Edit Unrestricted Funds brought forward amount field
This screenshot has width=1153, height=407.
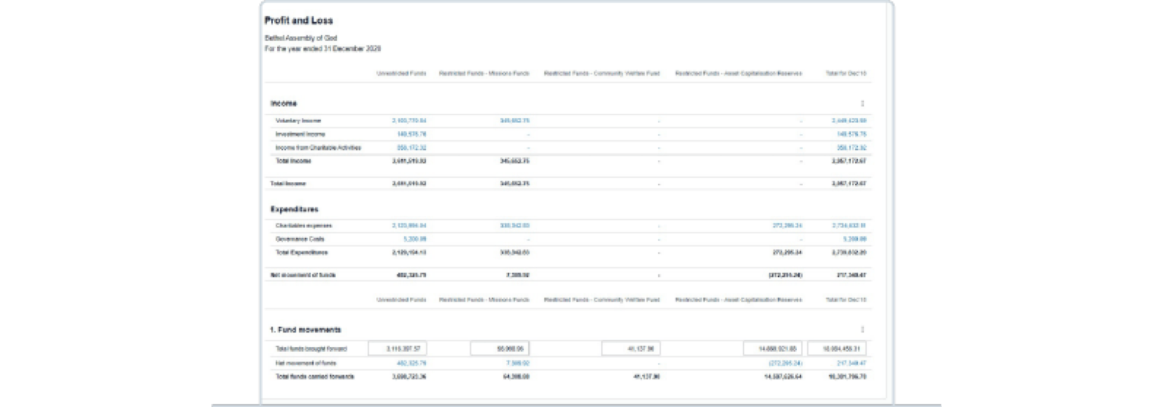click(397, 349)
